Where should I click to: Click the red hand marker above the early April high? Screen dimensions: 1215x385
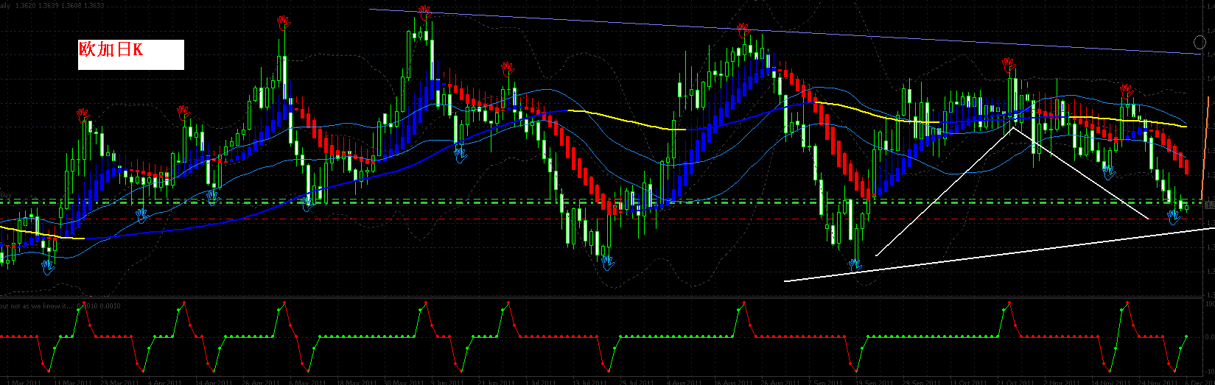pos(183,112)
